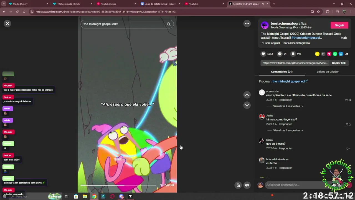Open Chrome profile avatar
Screen dimensions: 355x200
[x=344, y=12]
